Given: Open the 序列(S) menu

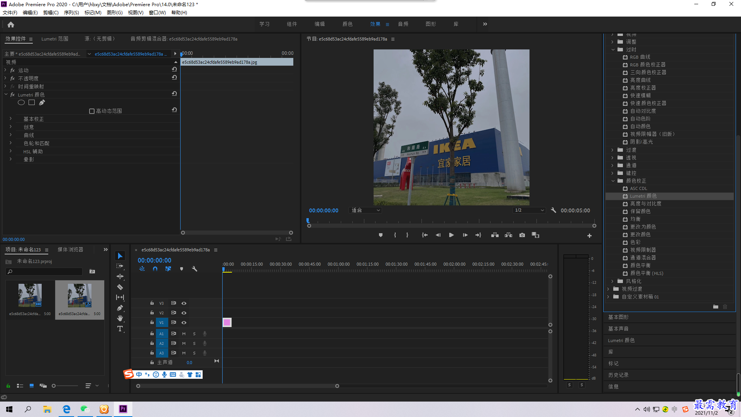Looking at the screenshot, I should point(71,13).
